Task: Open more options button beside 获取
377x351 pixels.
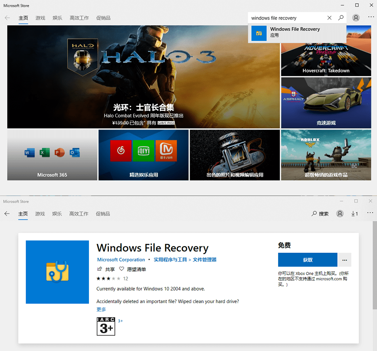Action: [345, 260]
